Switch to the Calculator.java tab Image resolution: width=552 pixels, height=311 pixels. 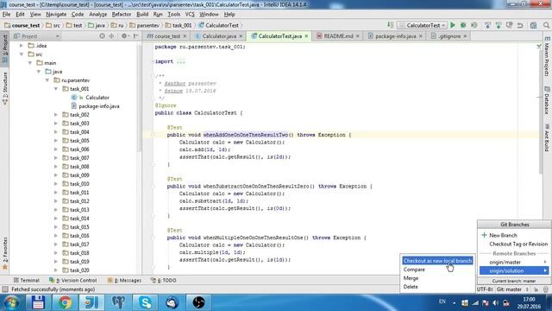coord(219,36)
